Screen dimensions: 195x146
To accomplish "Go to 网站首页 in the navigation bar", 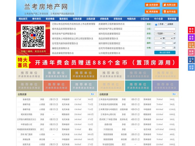I will click(x=23, y=19).
